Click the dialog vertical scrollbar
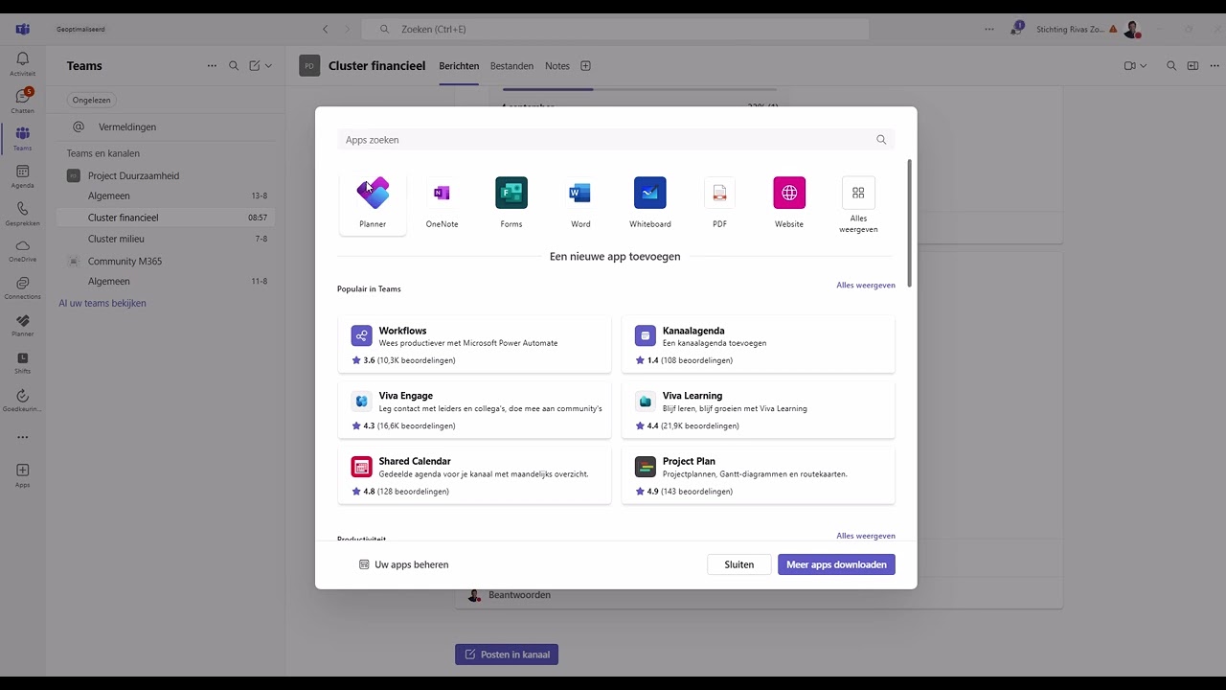Screen dimensions: 1226x690 [x=909, y=222]
